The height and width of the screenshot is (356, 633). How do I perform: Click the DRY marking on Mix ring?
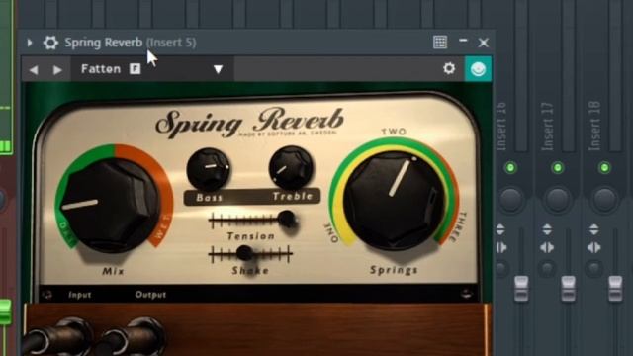66,233
